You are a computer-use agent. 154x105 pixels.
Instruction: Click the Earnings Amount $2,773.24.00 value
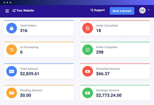point(109,95)
